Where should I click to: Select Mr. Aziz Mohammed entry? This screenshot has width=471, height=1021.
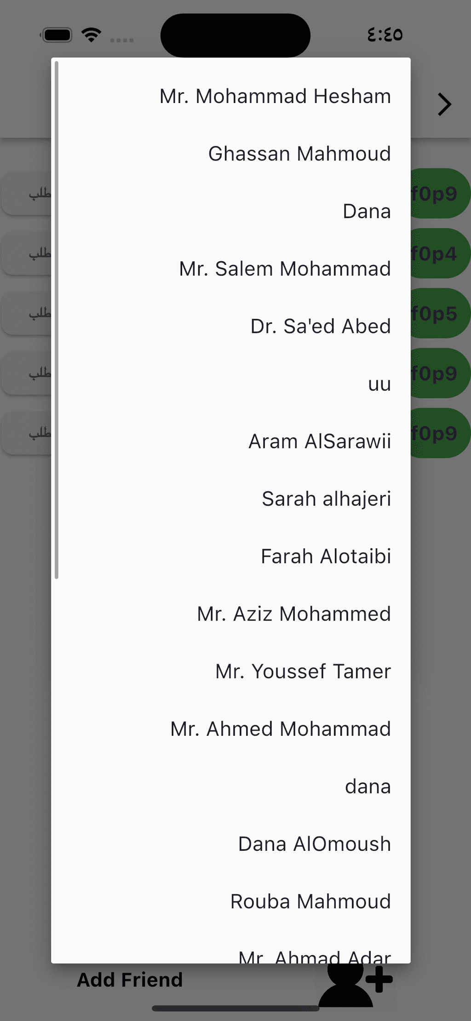[294, 614]
